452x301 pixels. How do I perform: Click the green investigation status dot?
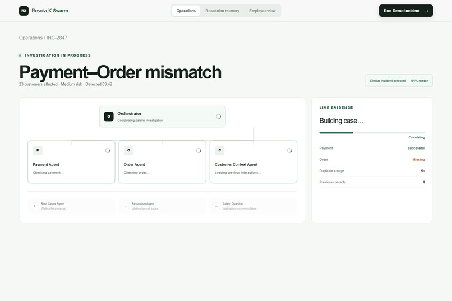point(20,55)
